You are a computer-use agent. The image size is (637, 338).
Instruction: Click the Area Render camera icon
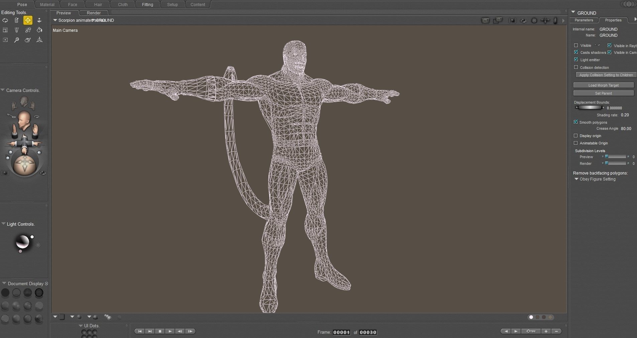[498, 21]
